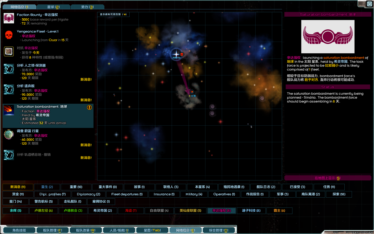This screenshot has width=374, height=234.
Task: Click the 调查 蔚蓝 行星 planet icon
Action: pos(9,134)
